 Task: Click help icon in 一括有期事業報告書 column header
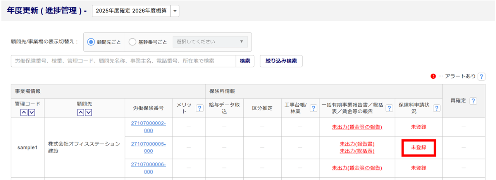[x=389, y=108]
